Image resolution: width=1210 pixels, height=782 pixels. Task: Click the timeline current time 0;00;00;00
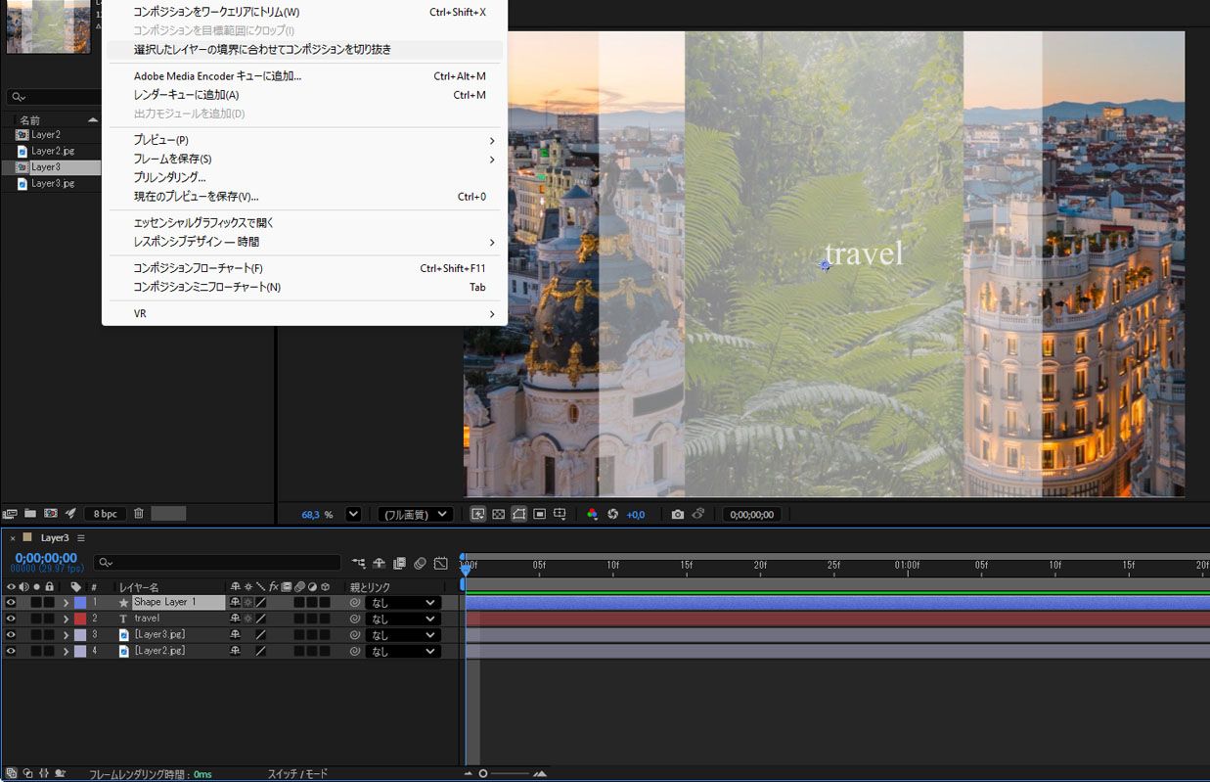tap(45, 558)
